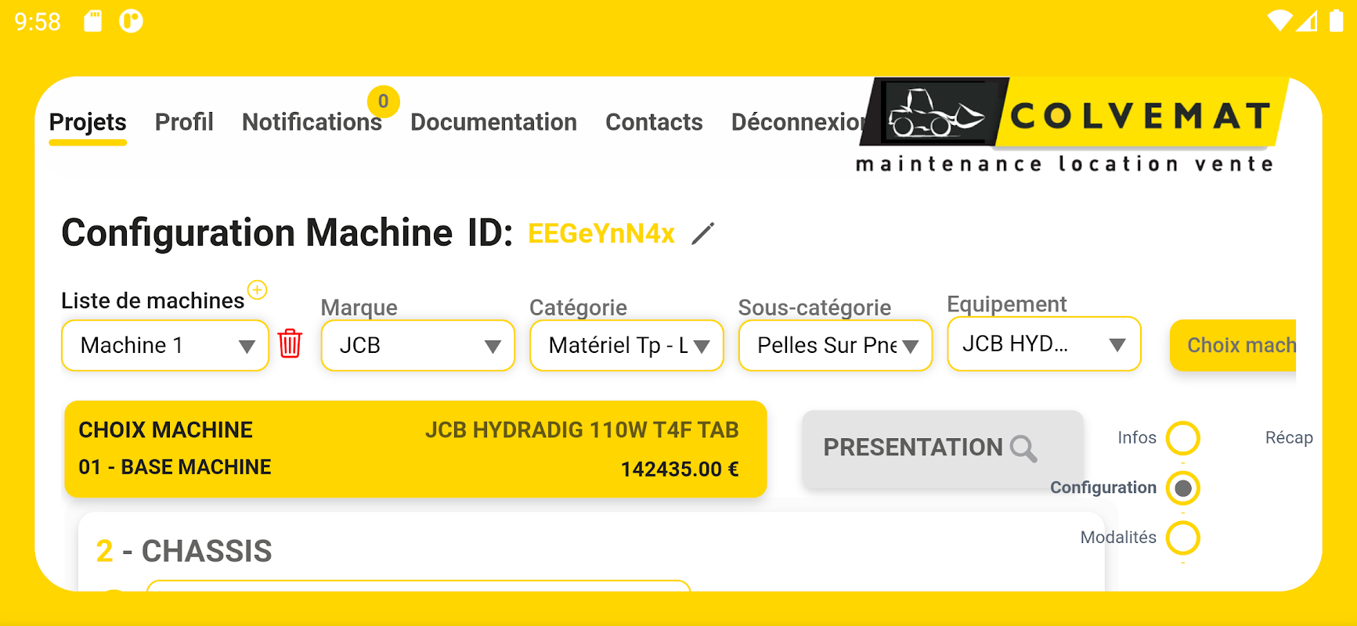
Task: Open the Profil tab
Action: coord(184,122)
